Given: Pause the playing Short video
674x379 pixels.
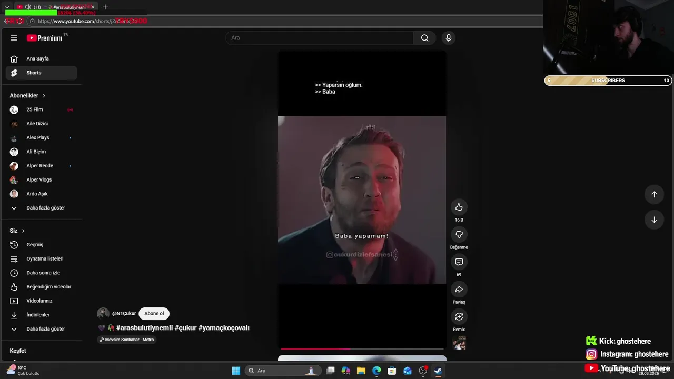Looking at the screenshot, I should (x=362, y=200).
